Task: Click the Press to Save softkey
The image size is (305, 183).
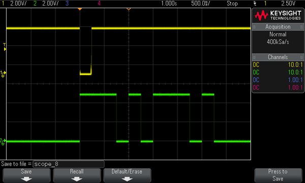Action: (x=278, y=175)
